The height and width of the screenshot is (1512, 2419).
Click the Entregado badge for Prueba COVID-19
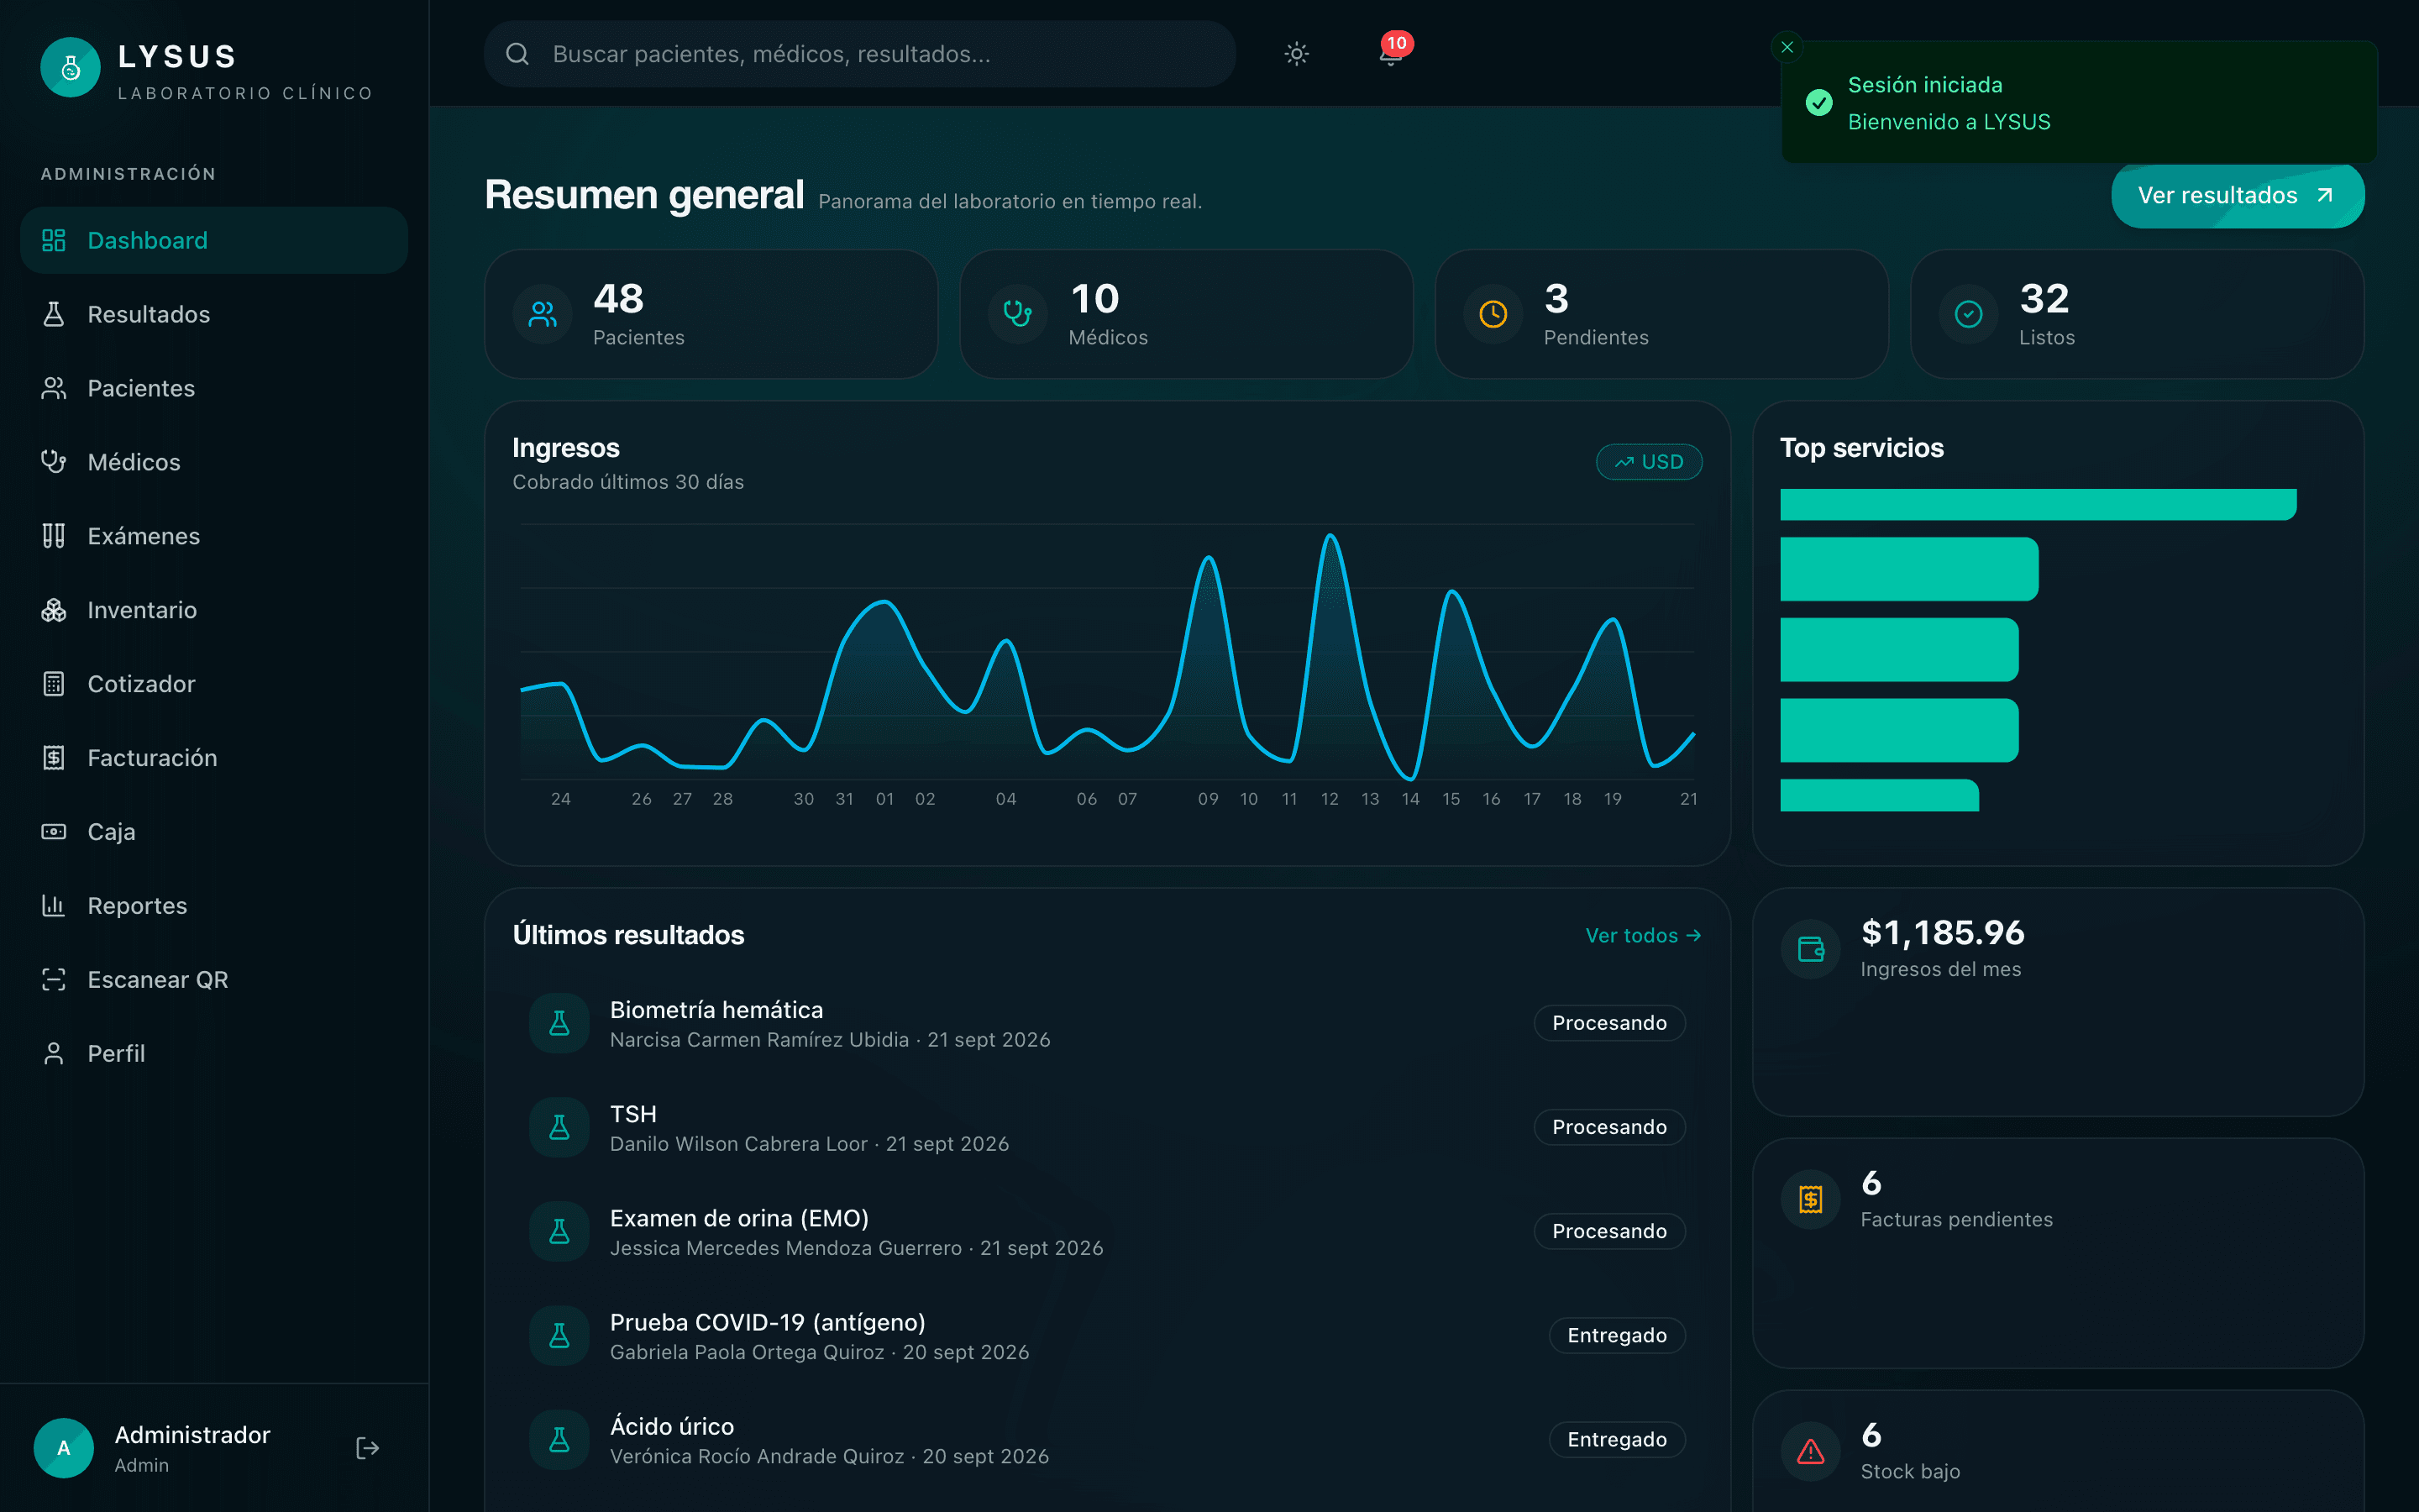pos(1618,1335)
